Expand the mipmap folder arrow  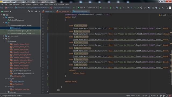[x=6, y=92]
